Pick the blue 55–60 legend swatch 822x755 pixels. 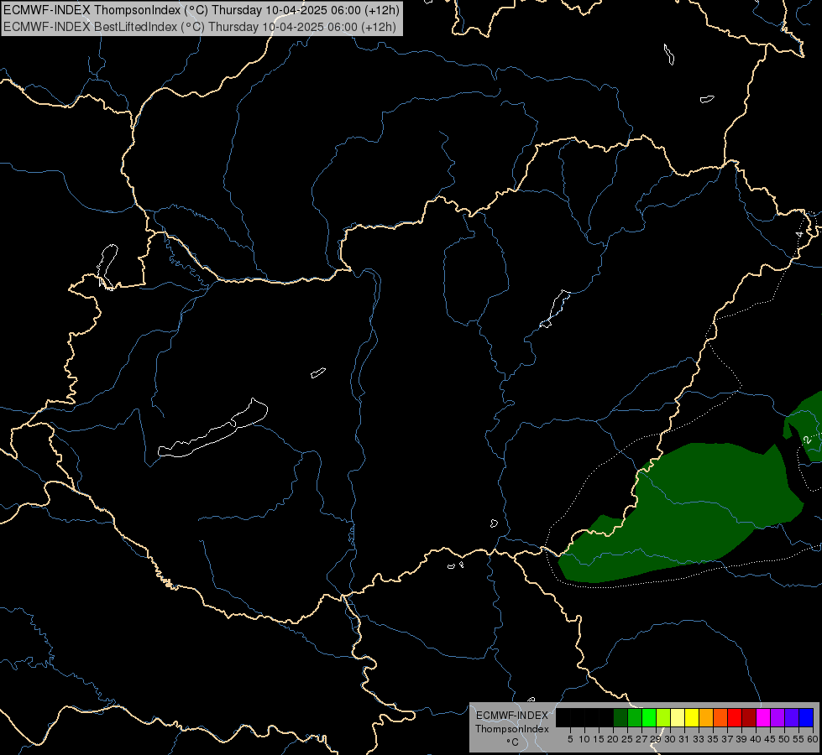[806, 718]
